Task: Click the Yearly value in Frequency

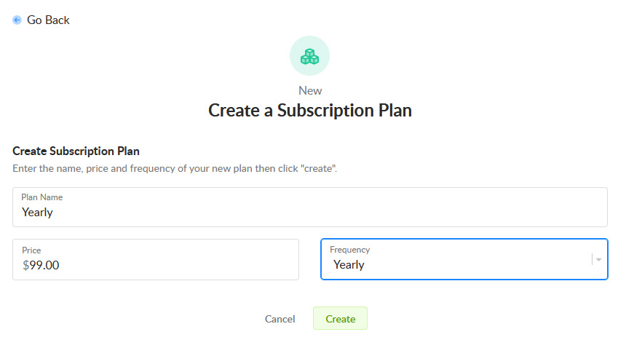Action: [349, 265]
